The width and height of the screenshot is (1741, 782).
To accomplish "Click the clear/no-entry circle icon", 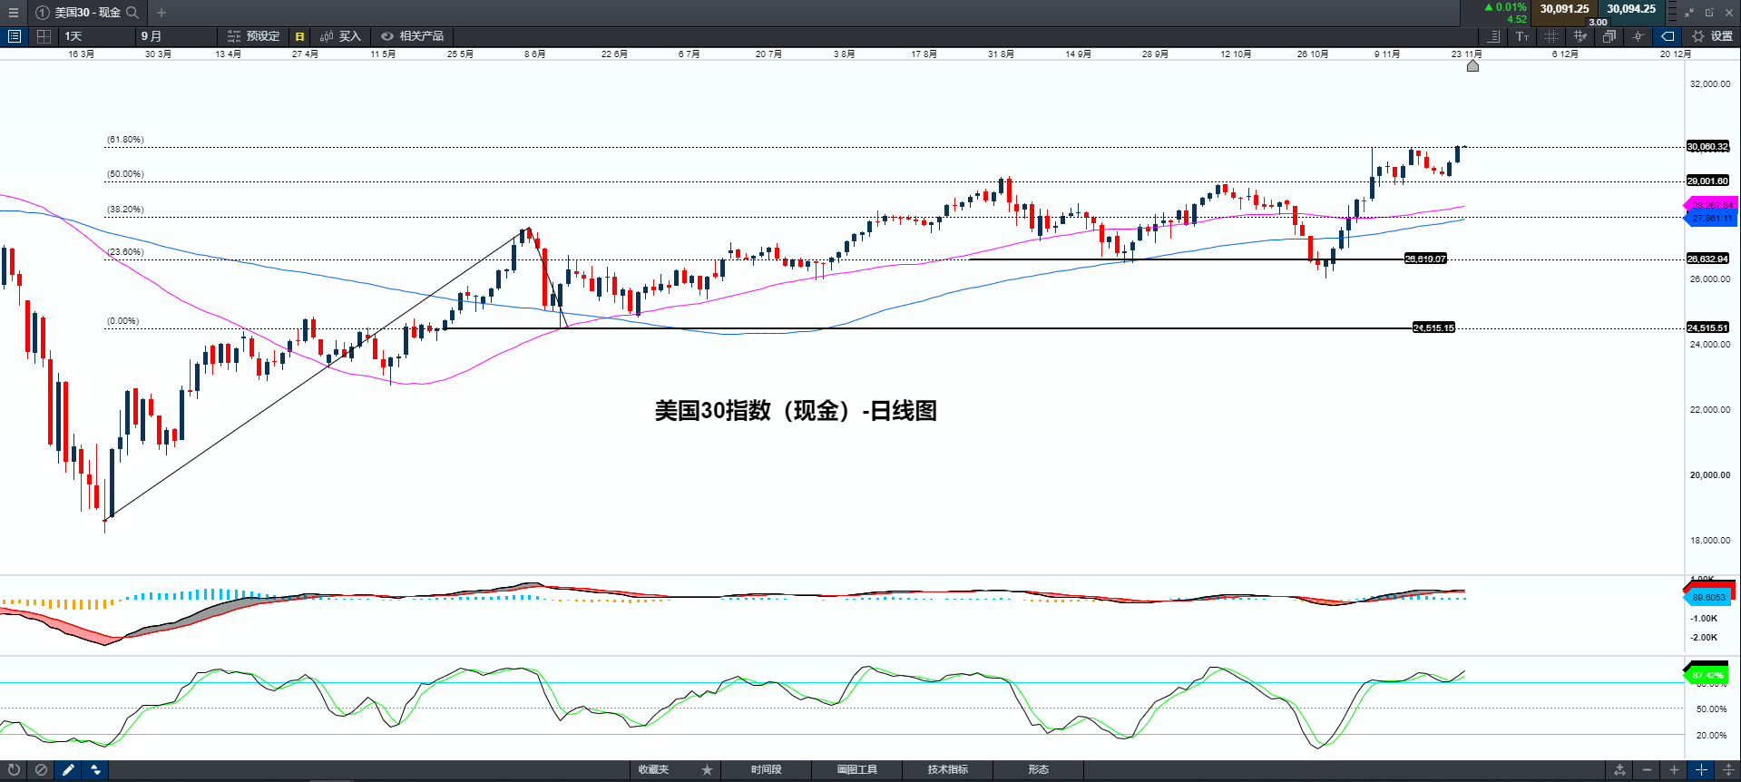I will pos(41,770).
